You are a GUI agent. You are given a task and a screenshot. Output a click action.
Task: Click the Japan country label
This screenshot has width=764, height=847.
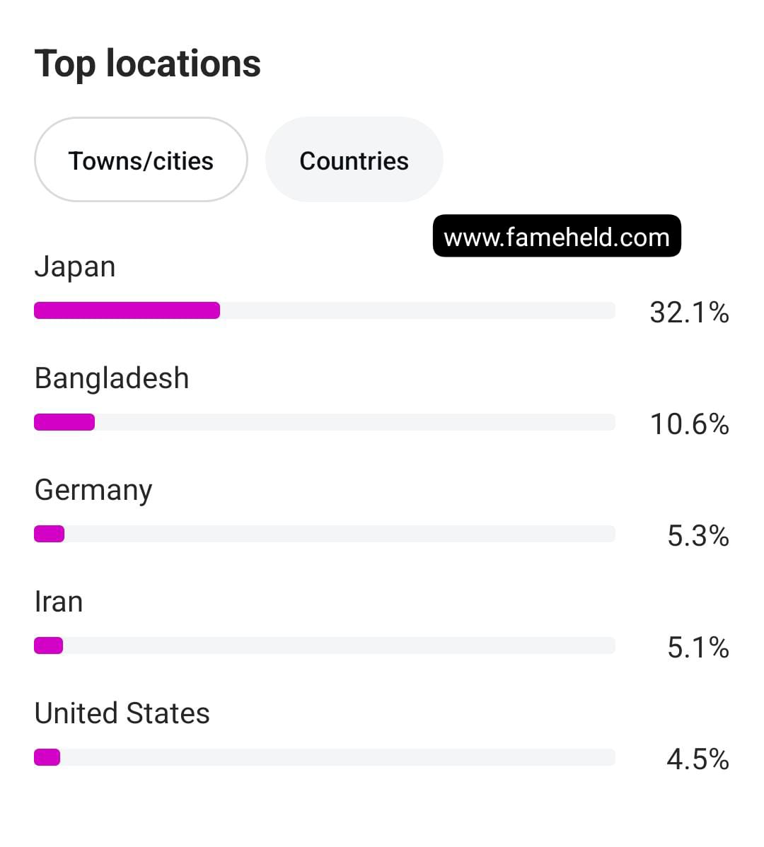click(75, 267)
